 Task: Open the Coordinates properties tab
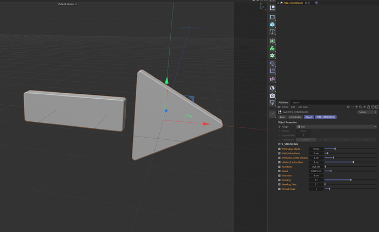(295, 117)
